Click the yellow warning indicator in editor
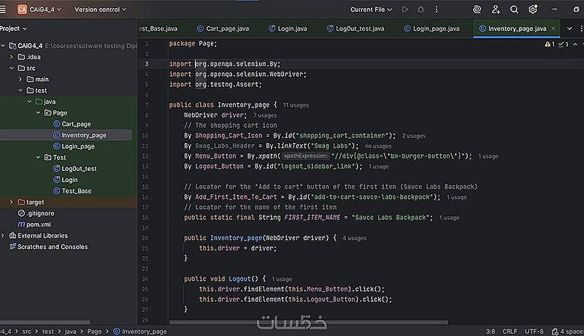This screenshot has width=584, height=336. tap(548, 44)
